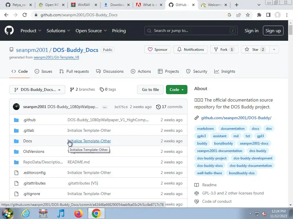Open the GitHub logo home link

point(9,31)
